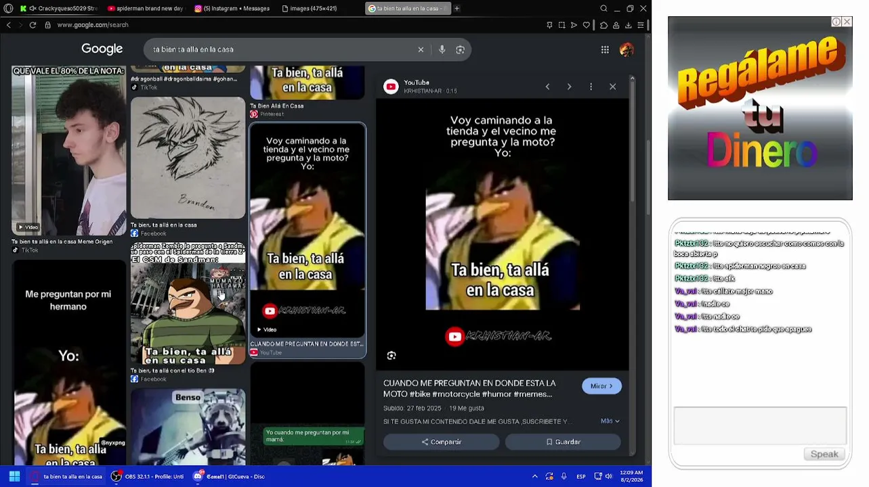The width and height of the screenshot is (869, 487).
Task: Open 'Ta bien ta allá en la casa Meme Origen' link
Action: pyautogui.click(x=62, y=241)
